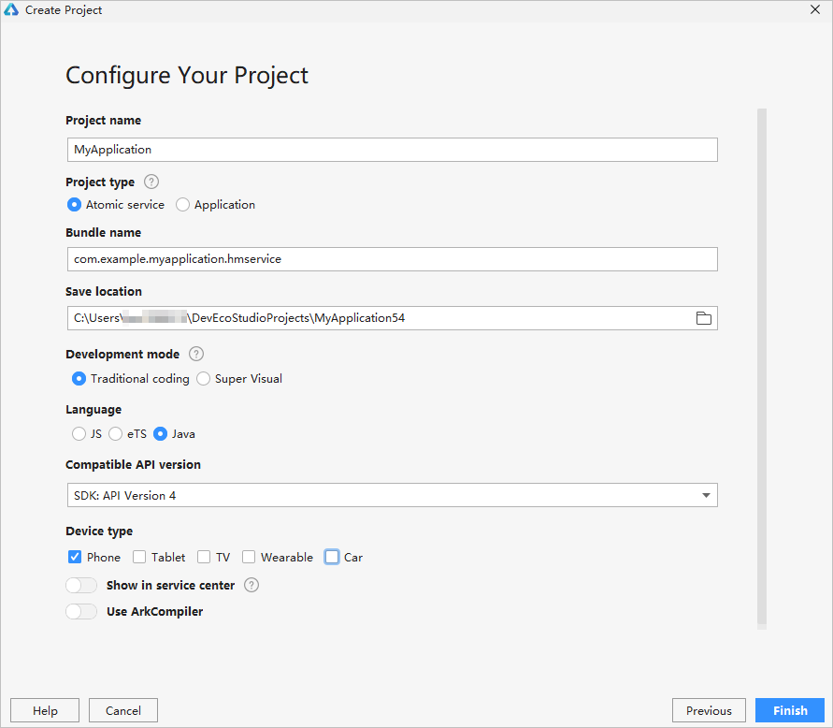Enable the Show in service center switch
Screen dimensions: 833x728
coord(81,586)
